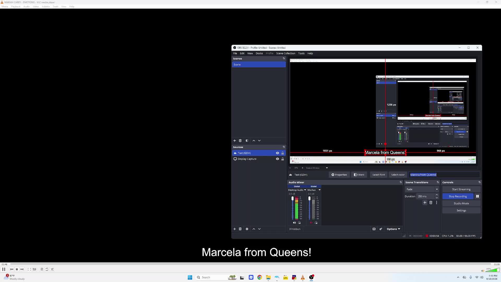Toggle Desktop Audio monitoring headphone icon
The height and width of the screenshot is (282, 501).
pos(299,223)
